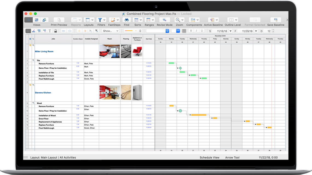312x175 pixels.
Task: Toggle italic formatting with the I button
Action: click(x=196, y=31)
